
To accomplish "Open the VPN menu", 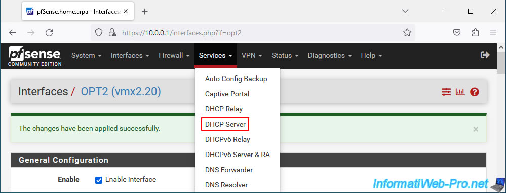I will [x=252, y=56].
